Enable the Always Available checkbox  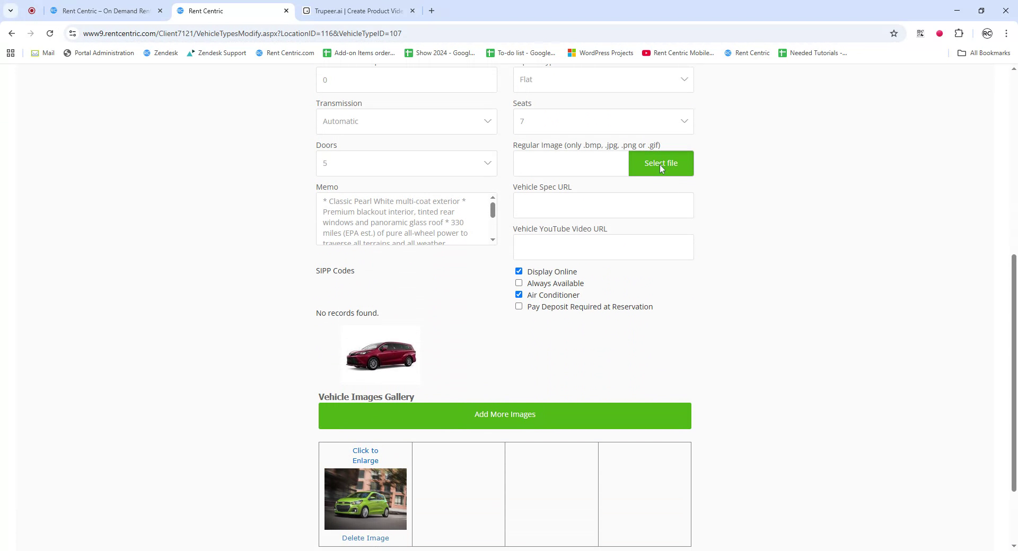(x=519, y=282)
